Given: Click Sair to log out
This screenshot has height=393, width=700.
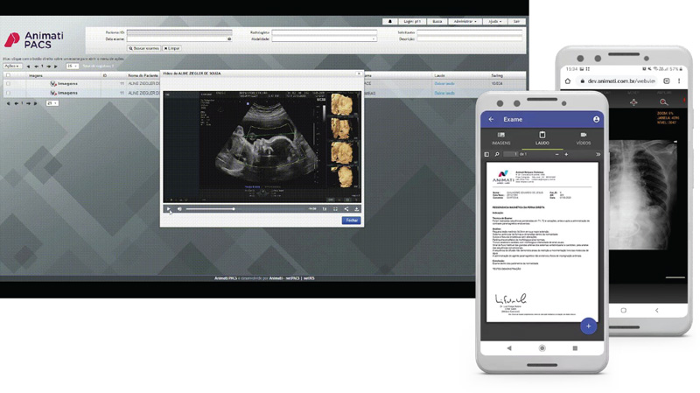Looking at the screenshot, I should coord(516,21).
